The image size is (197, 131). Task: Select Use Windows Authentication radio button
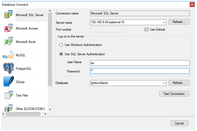coord(61,45)
